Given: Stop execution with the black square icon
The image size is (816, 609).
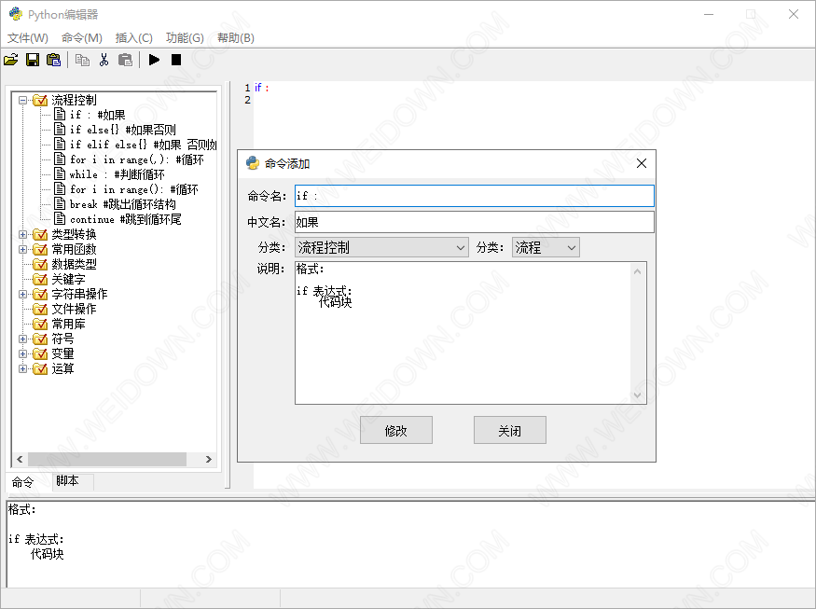Looking at the screenshot, I should [176, 60].
